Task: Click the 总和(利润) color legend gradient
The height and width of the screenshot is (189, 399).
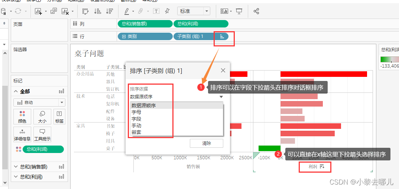Action: [x=390, y=59]
